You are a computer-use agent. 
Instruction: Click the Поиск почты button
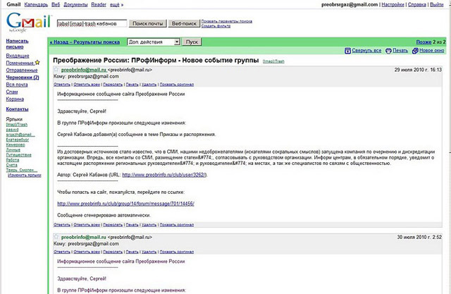click(147, 23)
